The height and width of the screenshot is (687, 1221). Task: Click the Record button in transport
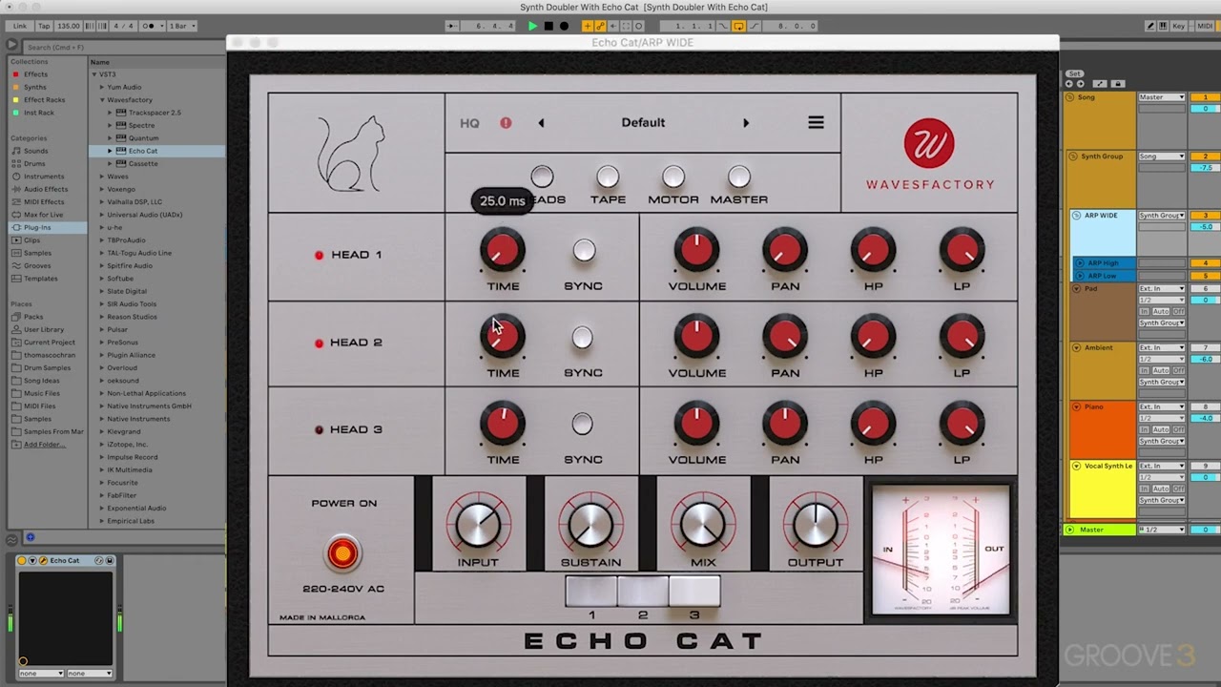tap(564, 26)
